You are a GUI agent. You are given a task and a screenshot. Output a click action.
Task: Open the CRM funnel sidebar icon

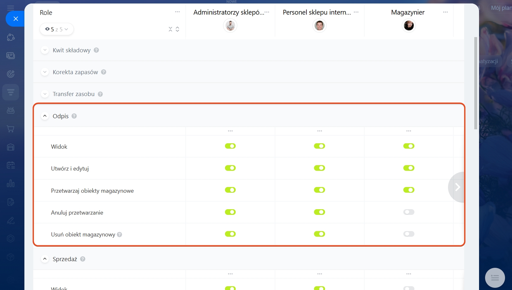pyautogui.click(x=10, y=92)
